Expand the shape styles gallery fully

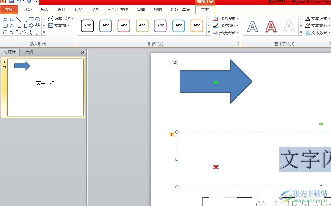(x=209, y=33)
